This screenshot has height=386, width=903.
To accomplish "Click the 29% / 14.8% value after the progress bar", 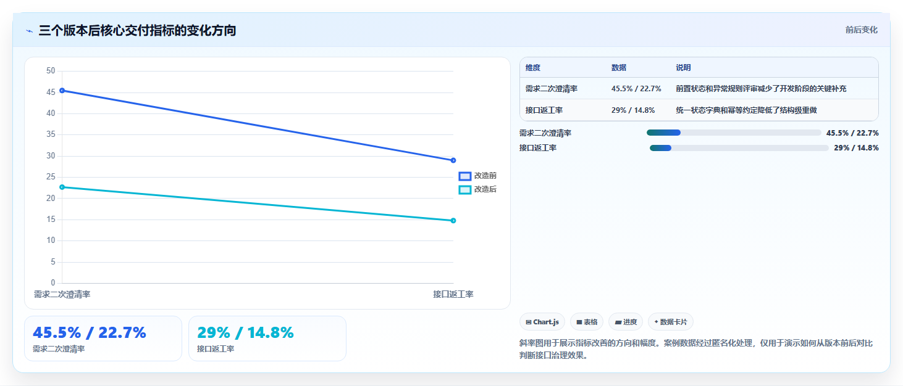I will (856, 148).
